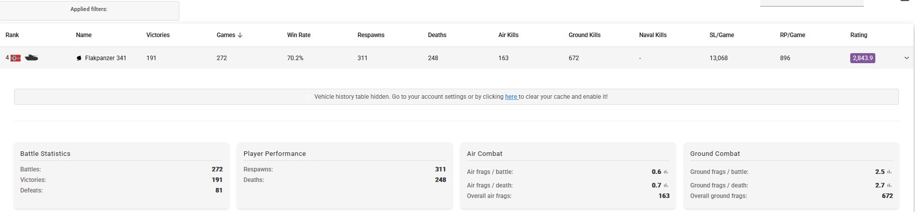
Task: Open the Flakpanzer 341 vehicle name
Action: coord(105,58)
